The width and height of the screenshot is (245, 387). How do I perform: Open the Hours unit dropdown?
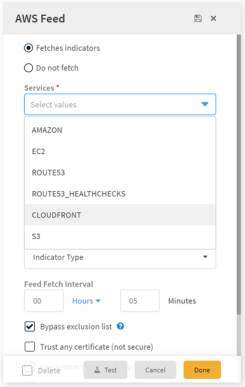pyautogui.click(x=86, y=301)
